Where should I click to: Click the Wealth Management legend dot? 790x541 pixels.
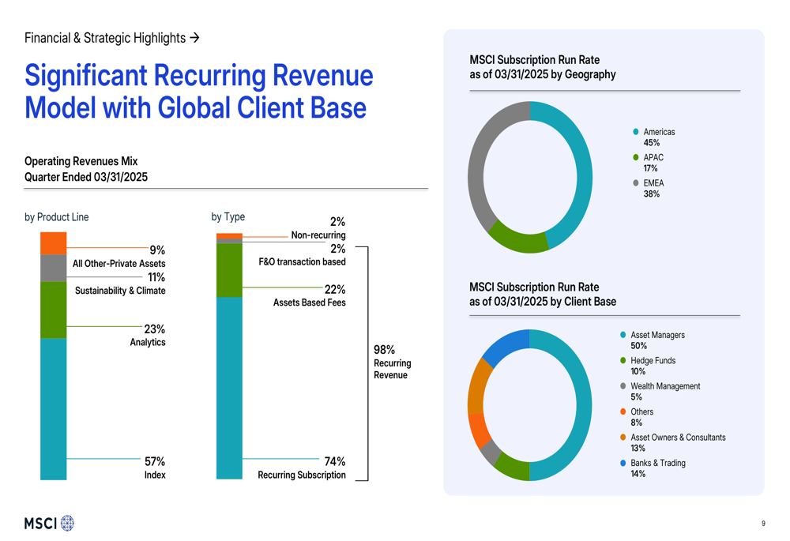coord(623,386)
